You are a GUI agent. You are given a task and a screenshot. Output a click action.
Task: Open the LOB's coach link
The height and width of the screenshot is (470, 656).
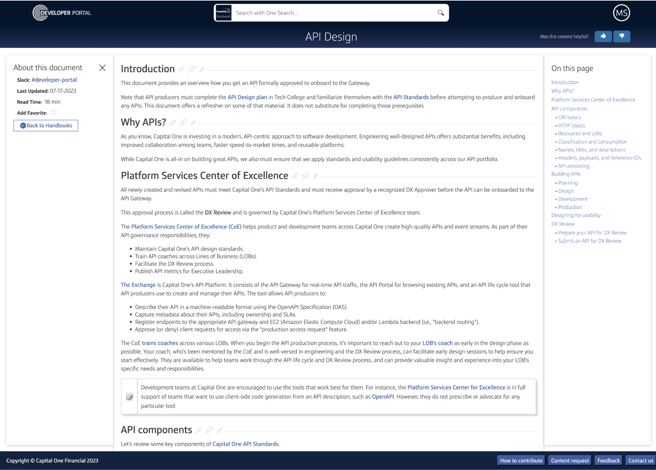[438, 343]
